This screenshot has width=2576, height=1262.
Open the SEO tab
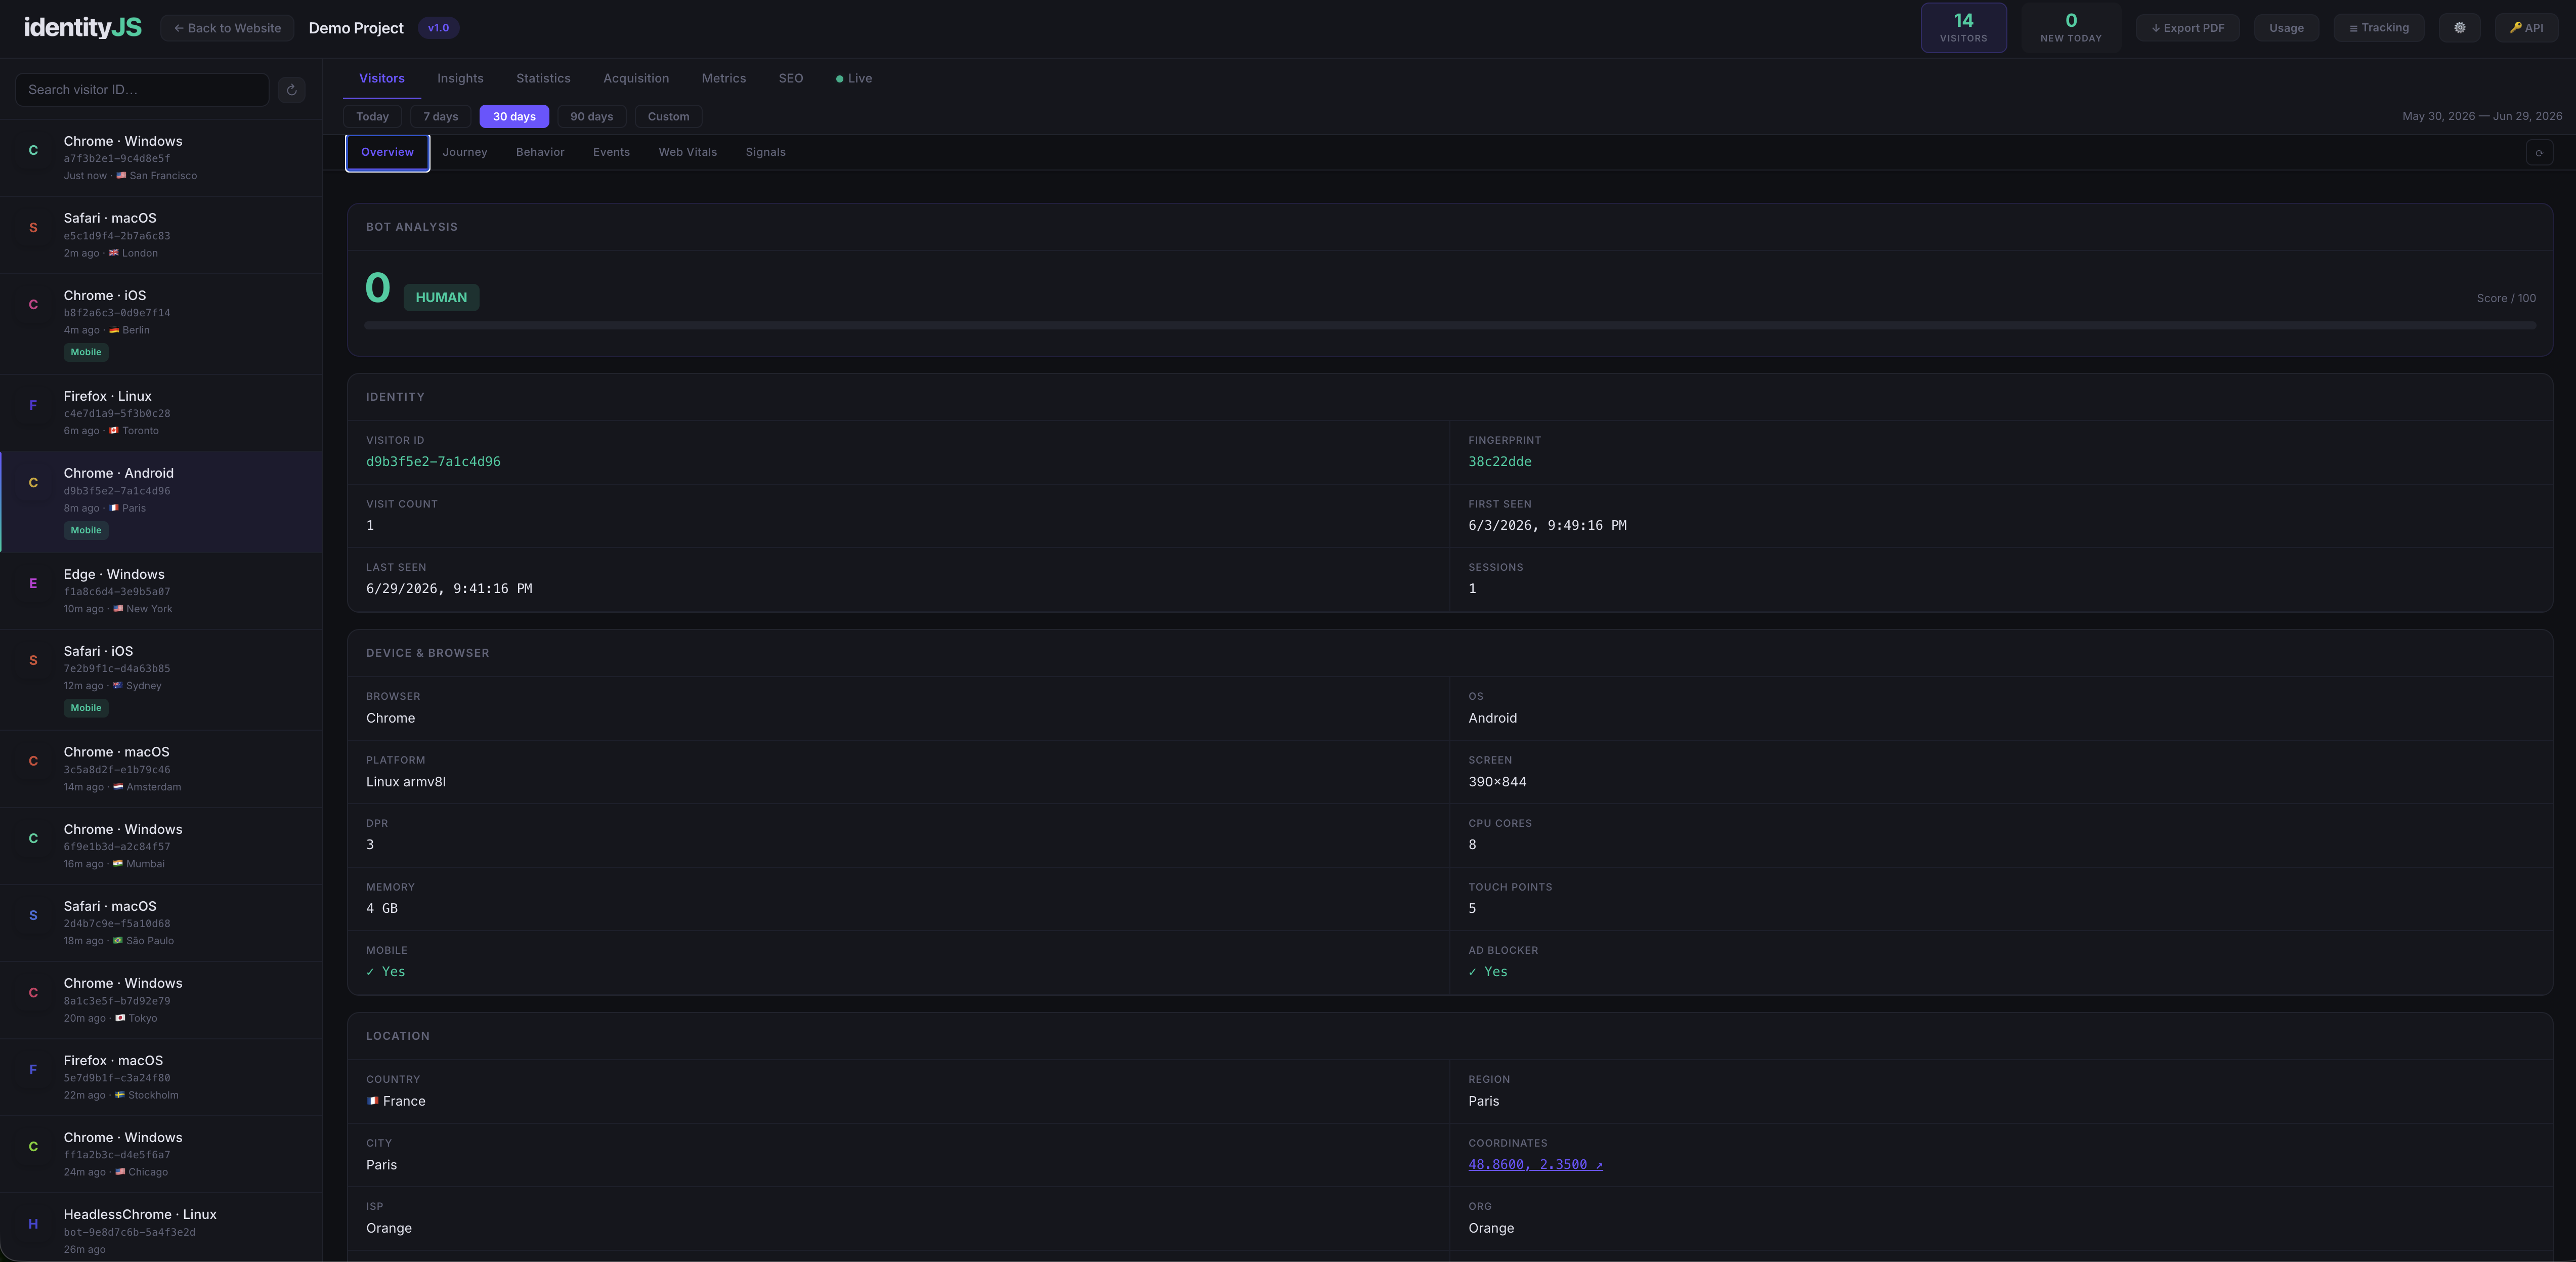(x=791, y=78)
